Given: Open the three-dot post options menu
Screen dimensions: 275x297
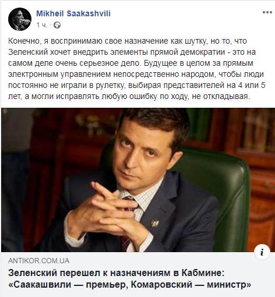Looking at the screenshot, I should (x=267, y=12).
